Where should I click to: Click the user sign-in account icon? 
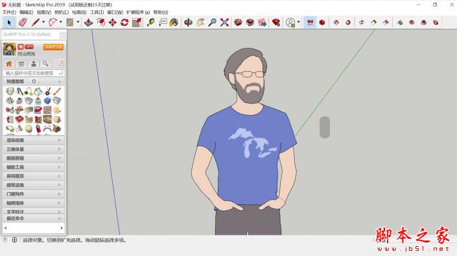click(x=290, y=23)
